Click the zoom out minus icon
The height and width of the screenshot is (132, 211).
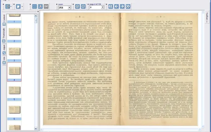(x=83, y=6)
